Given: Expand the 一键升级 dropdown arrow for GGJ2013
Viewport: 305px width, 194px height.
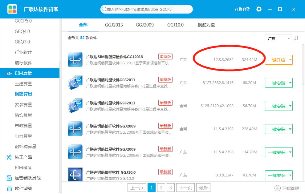Looking at the screenshot, I should (290, 60).
